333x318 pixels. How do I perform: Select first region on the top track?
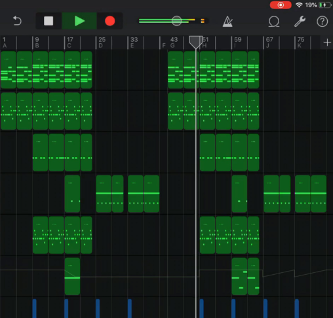(x=9, y=70)
